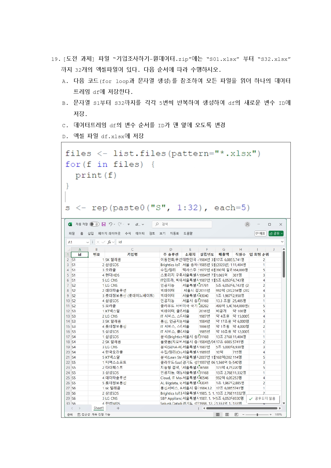Select the Sheet1 tab
Image resolution: width=331 pixels, height=468 pixels.
(x=99, y=408)
